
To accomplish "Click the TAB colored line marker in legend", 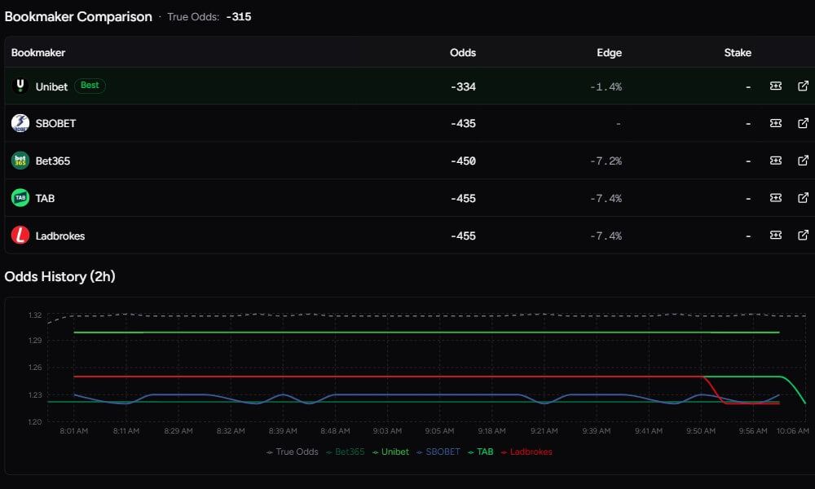I will [471, 452].
